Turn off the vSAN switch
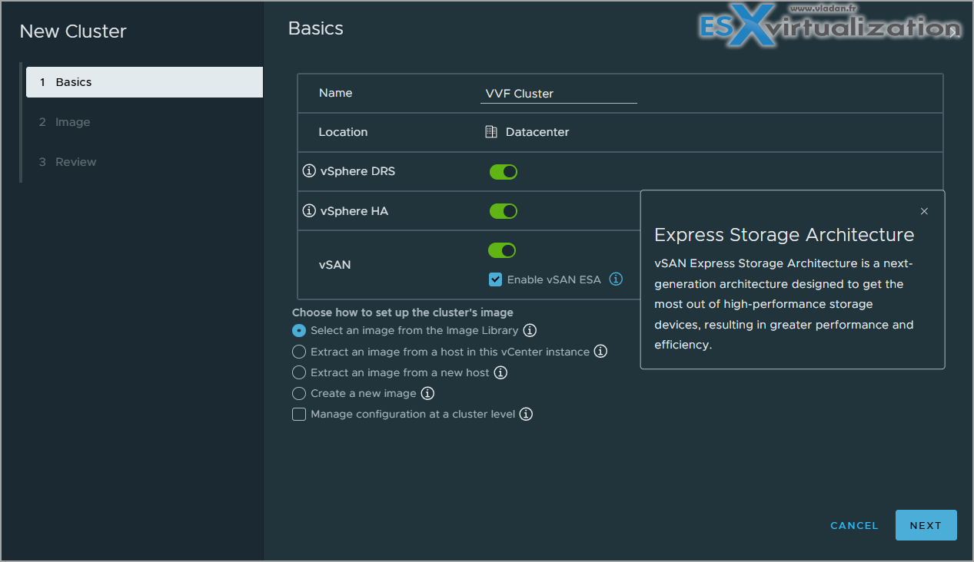The width and height of the screenshot is (974, 562). click(502, 250)
